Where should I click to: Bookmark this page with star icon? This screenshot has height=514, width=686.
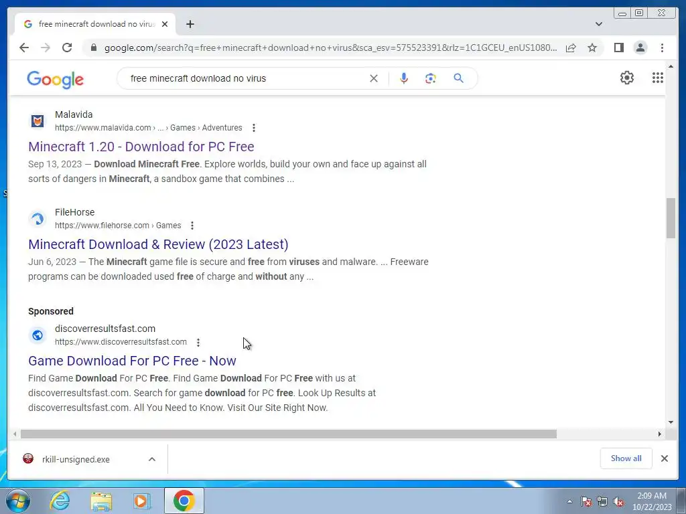pyautogui.click(x=592, y=48)
